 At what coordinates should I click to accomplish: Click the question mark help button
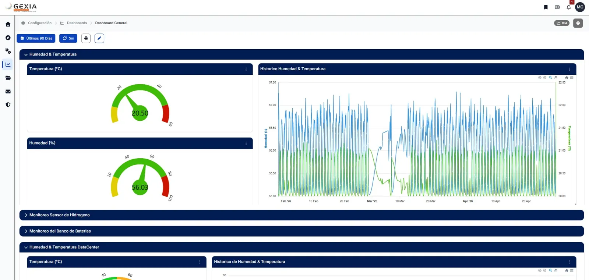click(x=578, y=23)
